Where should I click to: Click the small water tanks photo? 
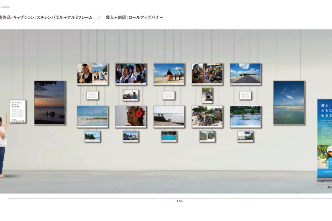207,136
